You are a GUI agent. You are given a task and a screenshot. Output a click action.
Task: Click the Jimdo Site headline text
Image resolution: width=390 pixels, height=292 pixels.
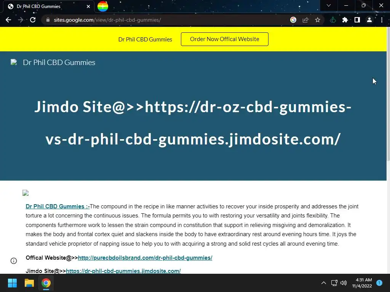tap(193, 123)
